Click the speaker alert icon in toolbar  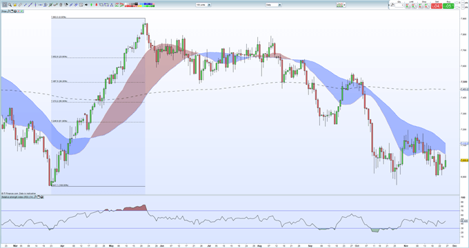pyautogui.click(x=86, y=5)
